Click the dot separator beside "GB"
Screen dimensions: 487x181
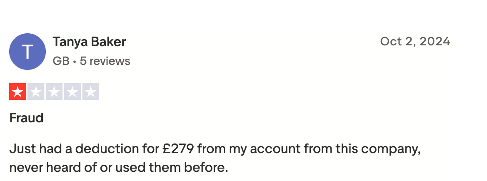click(x=74, y=62)
